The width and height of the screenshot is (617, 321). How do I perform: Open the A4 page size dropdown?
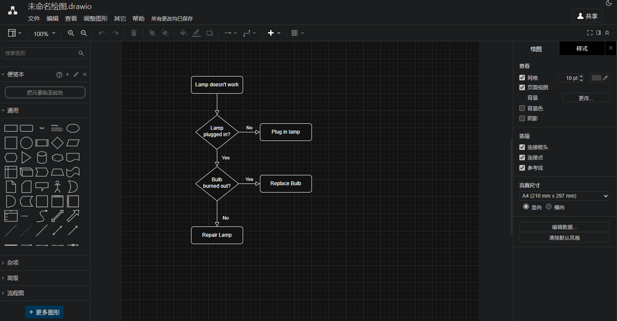pos(564,196)
